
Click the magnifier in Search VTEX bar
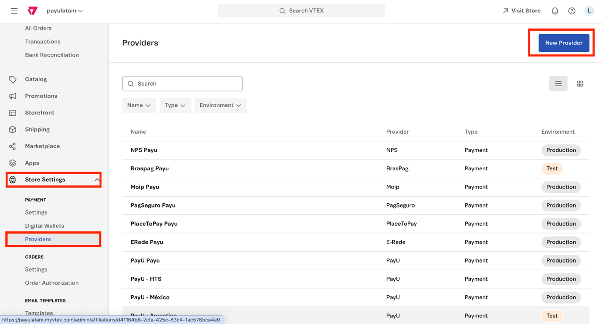[282, 11]
